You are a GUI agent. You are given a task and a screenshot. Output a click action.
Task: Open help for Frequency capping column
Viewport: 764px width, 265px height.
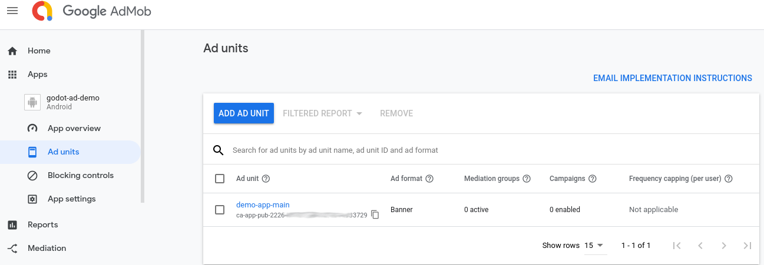pos(729,179)
